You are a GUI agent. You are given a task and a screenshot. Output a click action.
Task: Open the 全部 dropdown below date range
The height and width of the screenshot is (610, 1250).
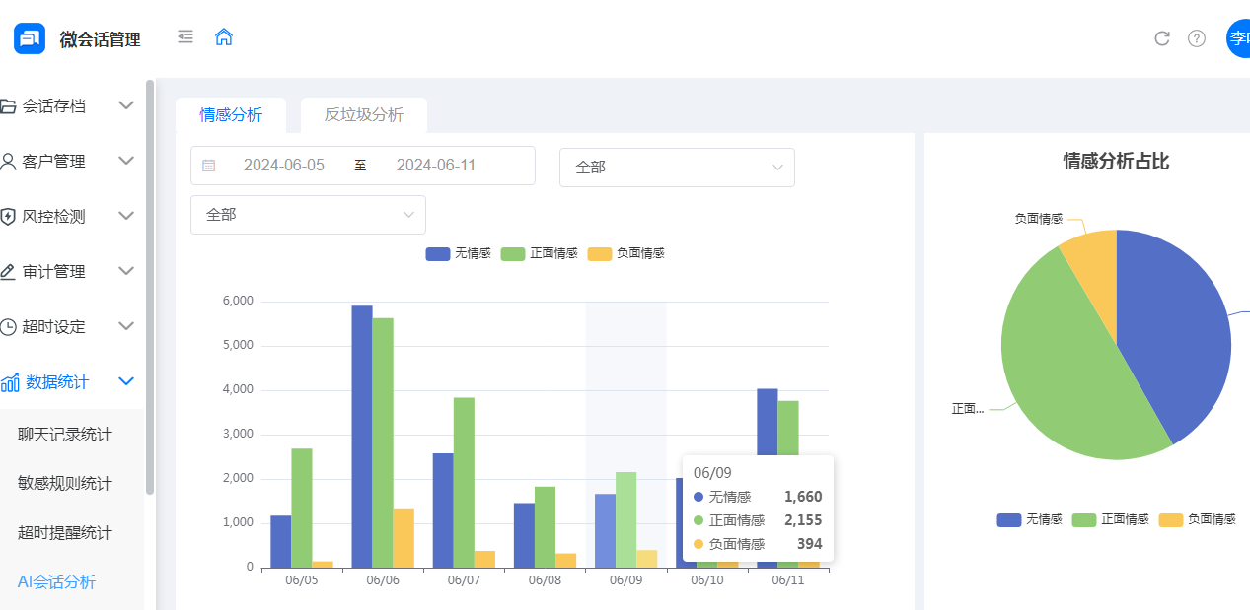click(x=308, y=215)
